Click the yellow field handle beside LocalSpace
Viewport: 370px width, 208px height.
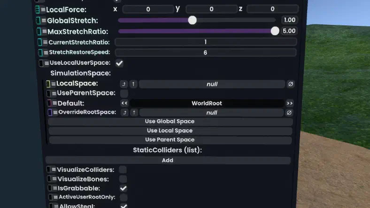tap(48, 84)
